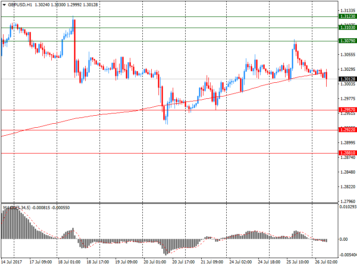This screenshot has width=357, height=267.
Task: Select the 1.29570 red support level label
Action: [348, 110]
